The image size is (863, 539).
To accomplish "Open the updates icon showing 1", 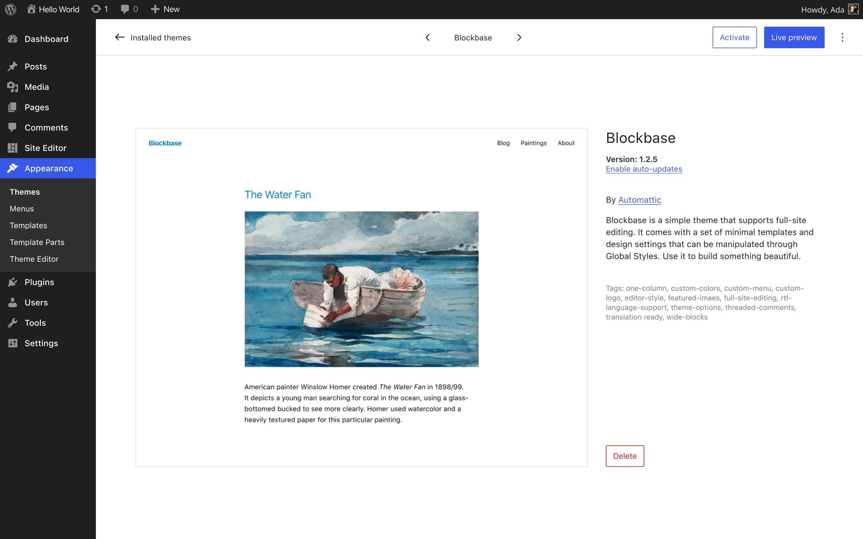I will pyautogui.click(x=96, y=9).
